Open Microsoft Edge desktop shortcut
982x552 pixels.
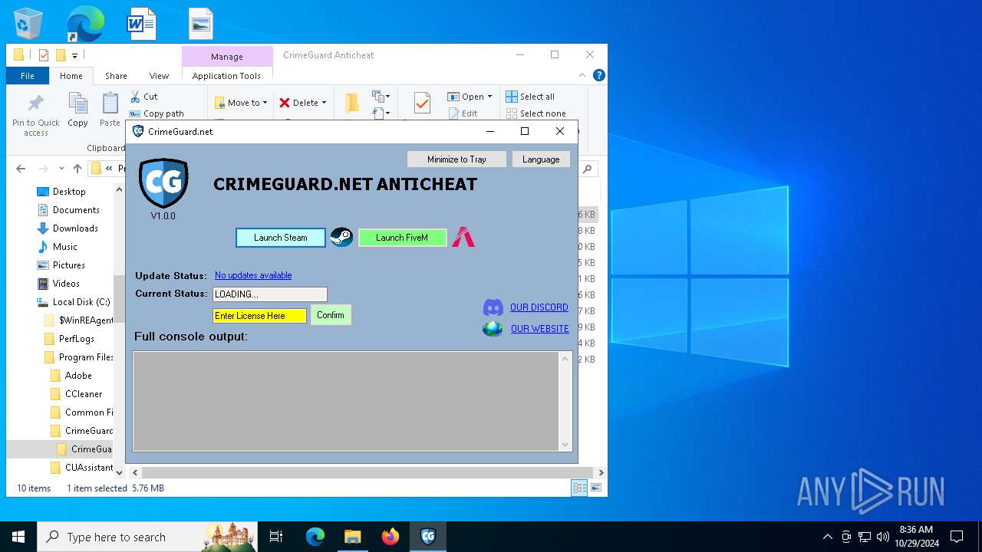click(85, 24)
